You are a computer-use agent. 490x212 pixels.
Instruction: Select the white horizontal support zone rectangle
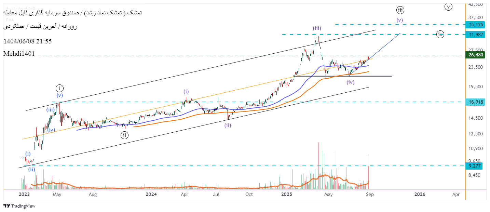click(343, 76)
